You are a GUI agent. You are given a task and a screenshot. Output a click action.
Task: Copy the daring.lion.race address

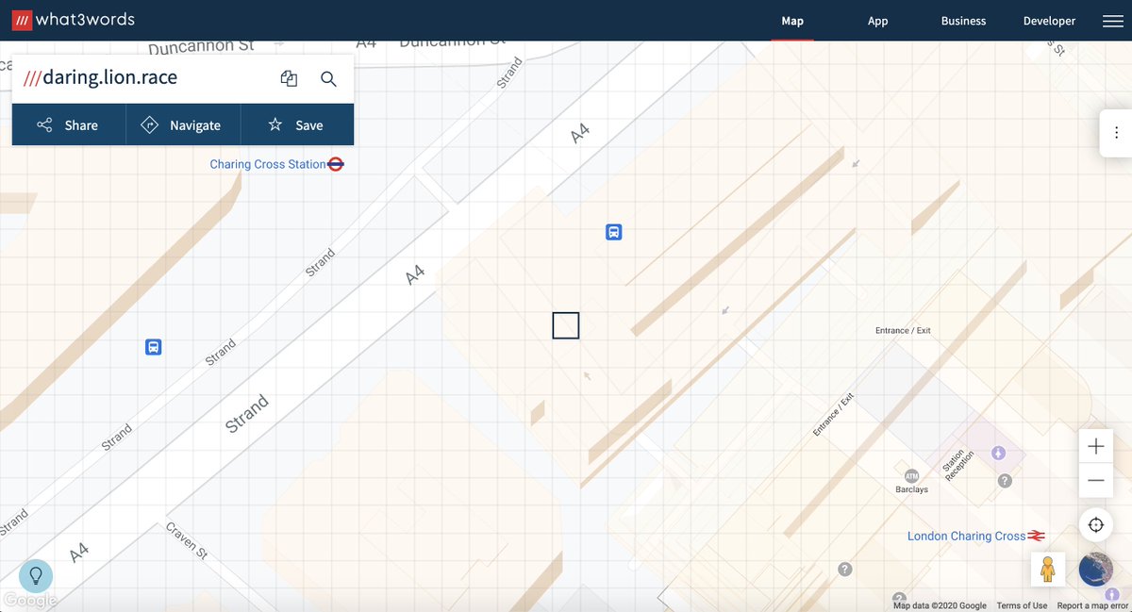(x=289, y=78)
